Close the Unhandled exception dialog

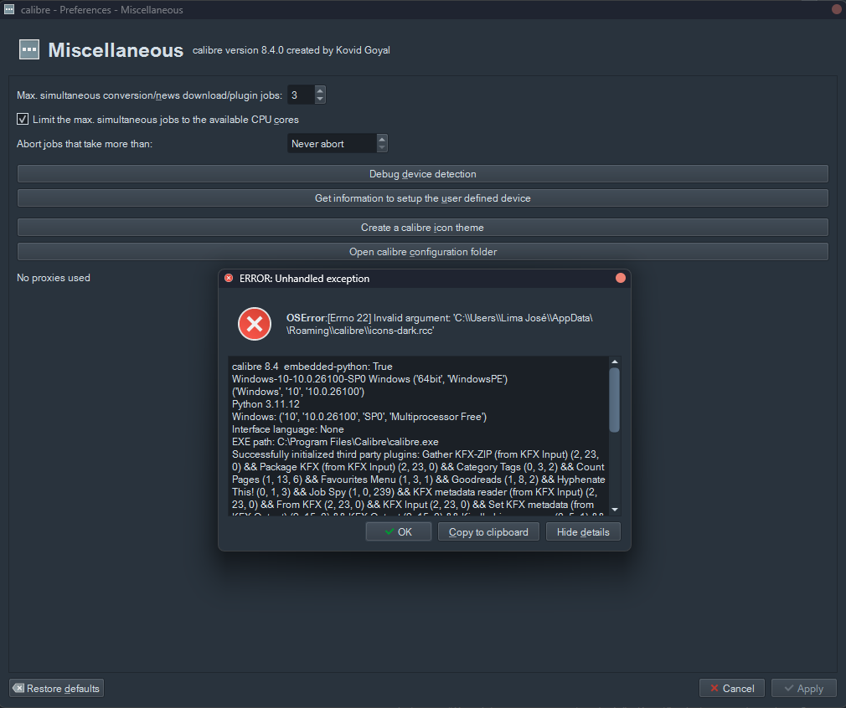coord(621,278)
